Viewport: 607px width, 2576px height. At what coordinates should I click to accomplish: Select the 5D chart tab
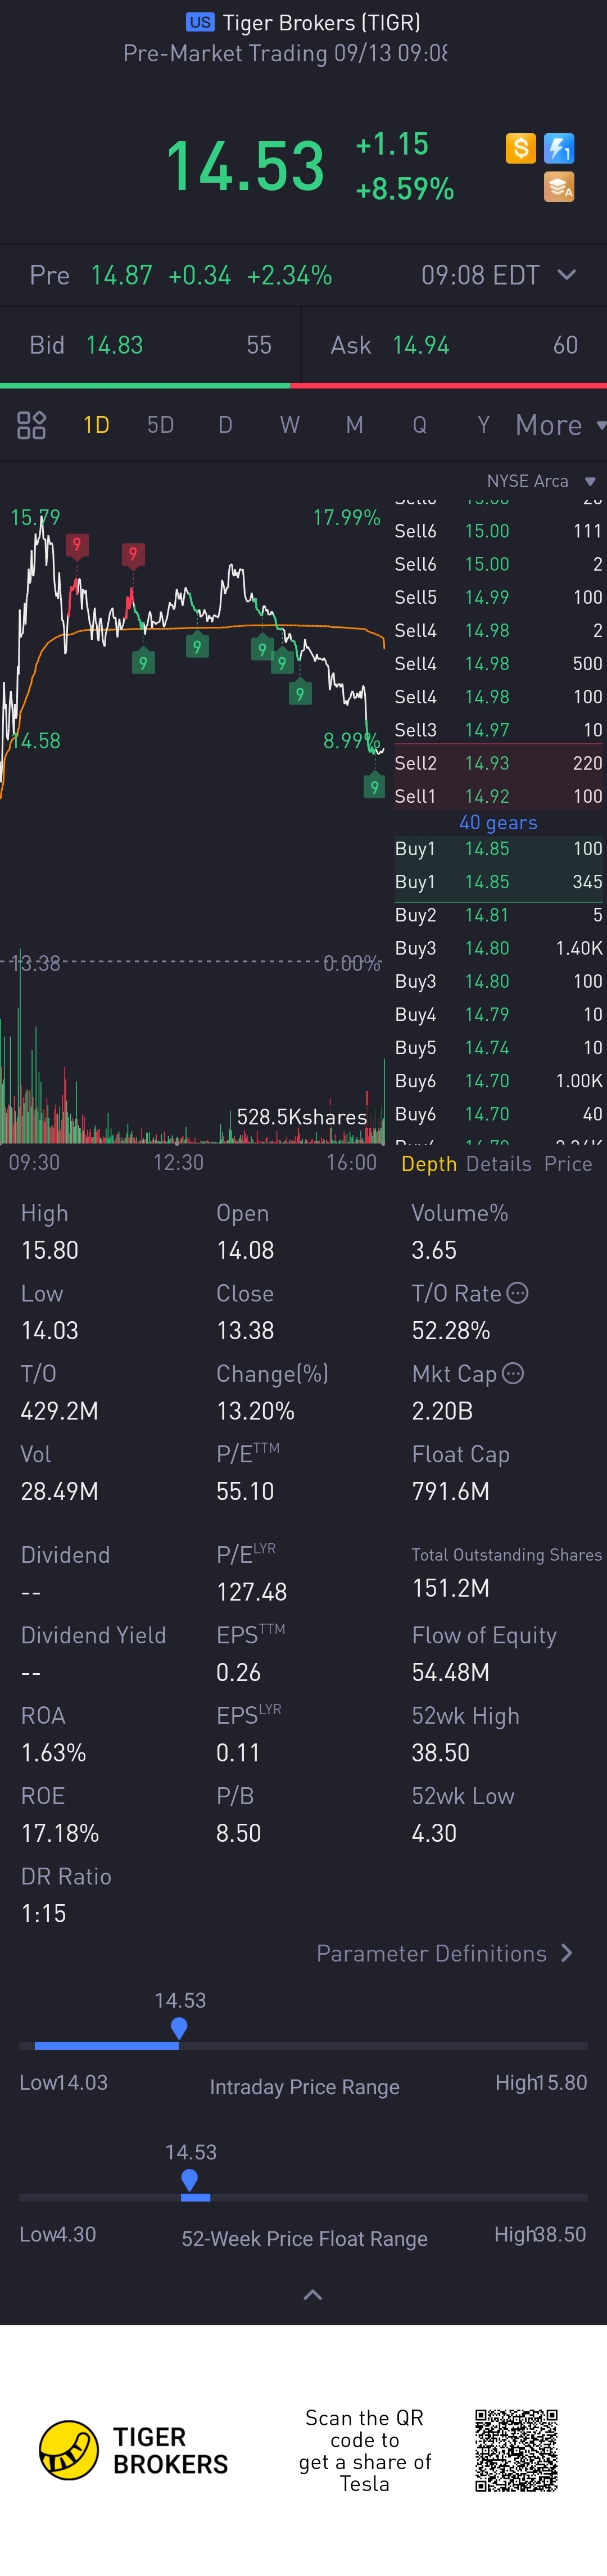click(160, 425)
